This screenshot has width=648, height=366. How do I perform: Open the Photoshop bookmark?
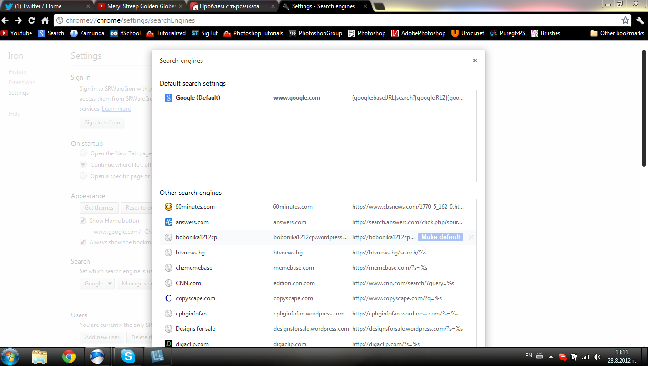367,33
